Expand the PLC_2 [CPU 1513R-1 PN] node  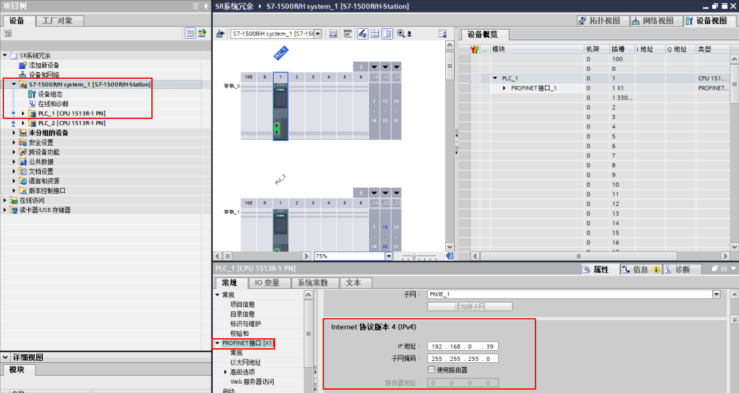click(23, 123)
